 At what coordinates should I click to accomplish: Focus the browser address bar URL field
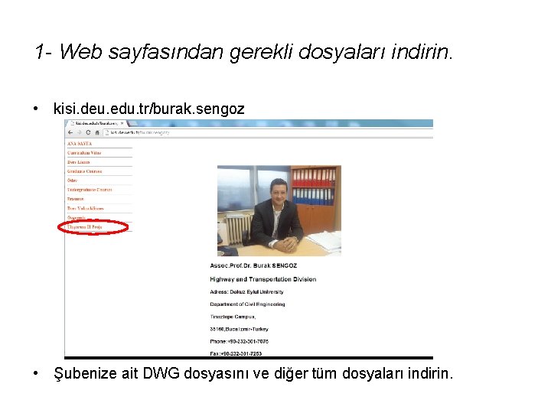click(x=267, y=132)
